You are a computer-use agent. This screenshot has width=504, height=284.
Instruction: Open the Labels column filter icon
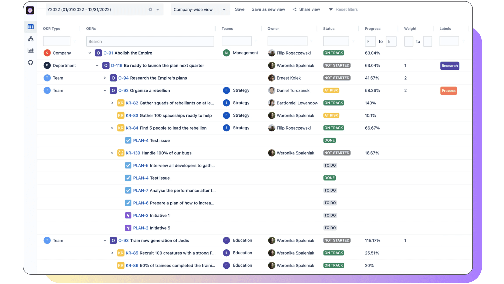pyautogui.click(x=464, y=41)
